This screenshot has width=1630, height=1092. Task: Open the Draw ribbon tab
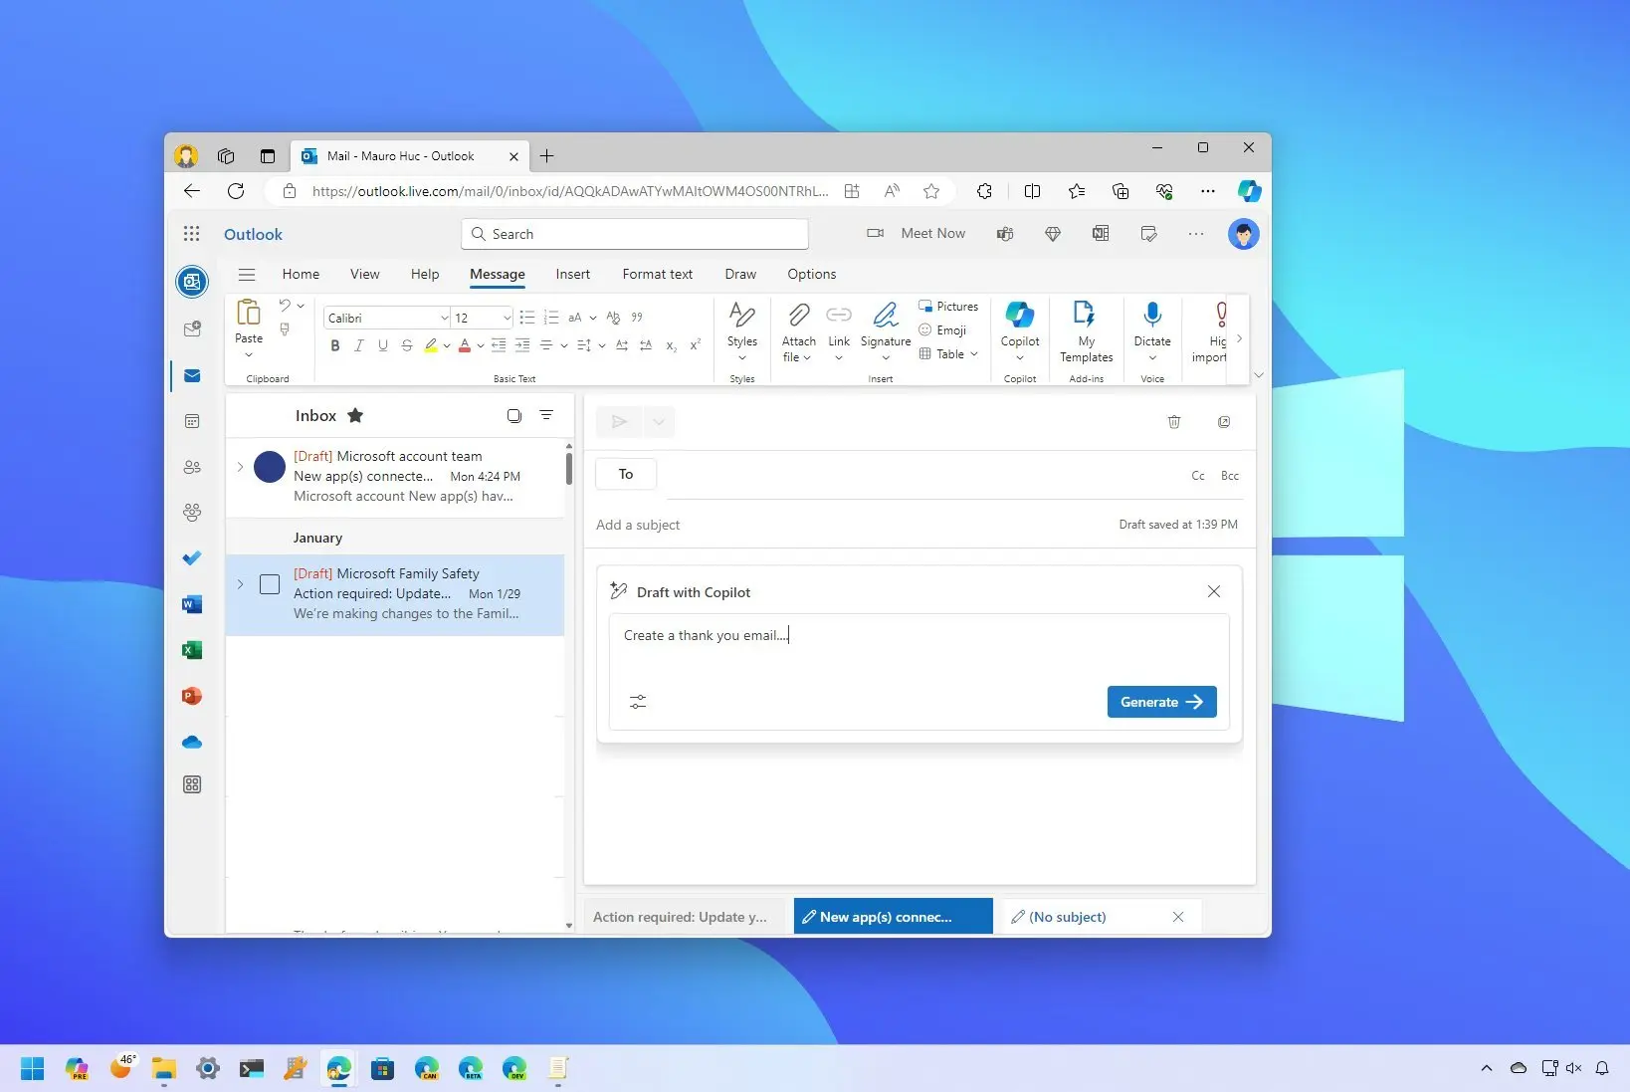740,274
